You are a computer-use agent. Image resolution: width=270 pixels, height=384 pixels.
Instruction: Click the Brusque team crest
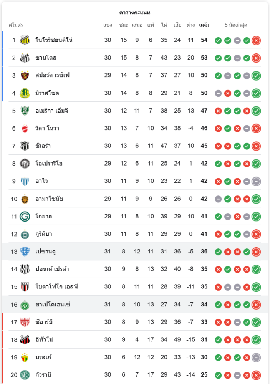tap(25, 358)
